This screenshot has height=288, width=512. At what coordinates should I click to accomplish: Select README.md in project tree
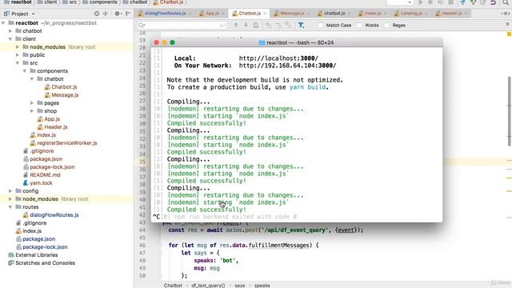click(x=45, y=175)
